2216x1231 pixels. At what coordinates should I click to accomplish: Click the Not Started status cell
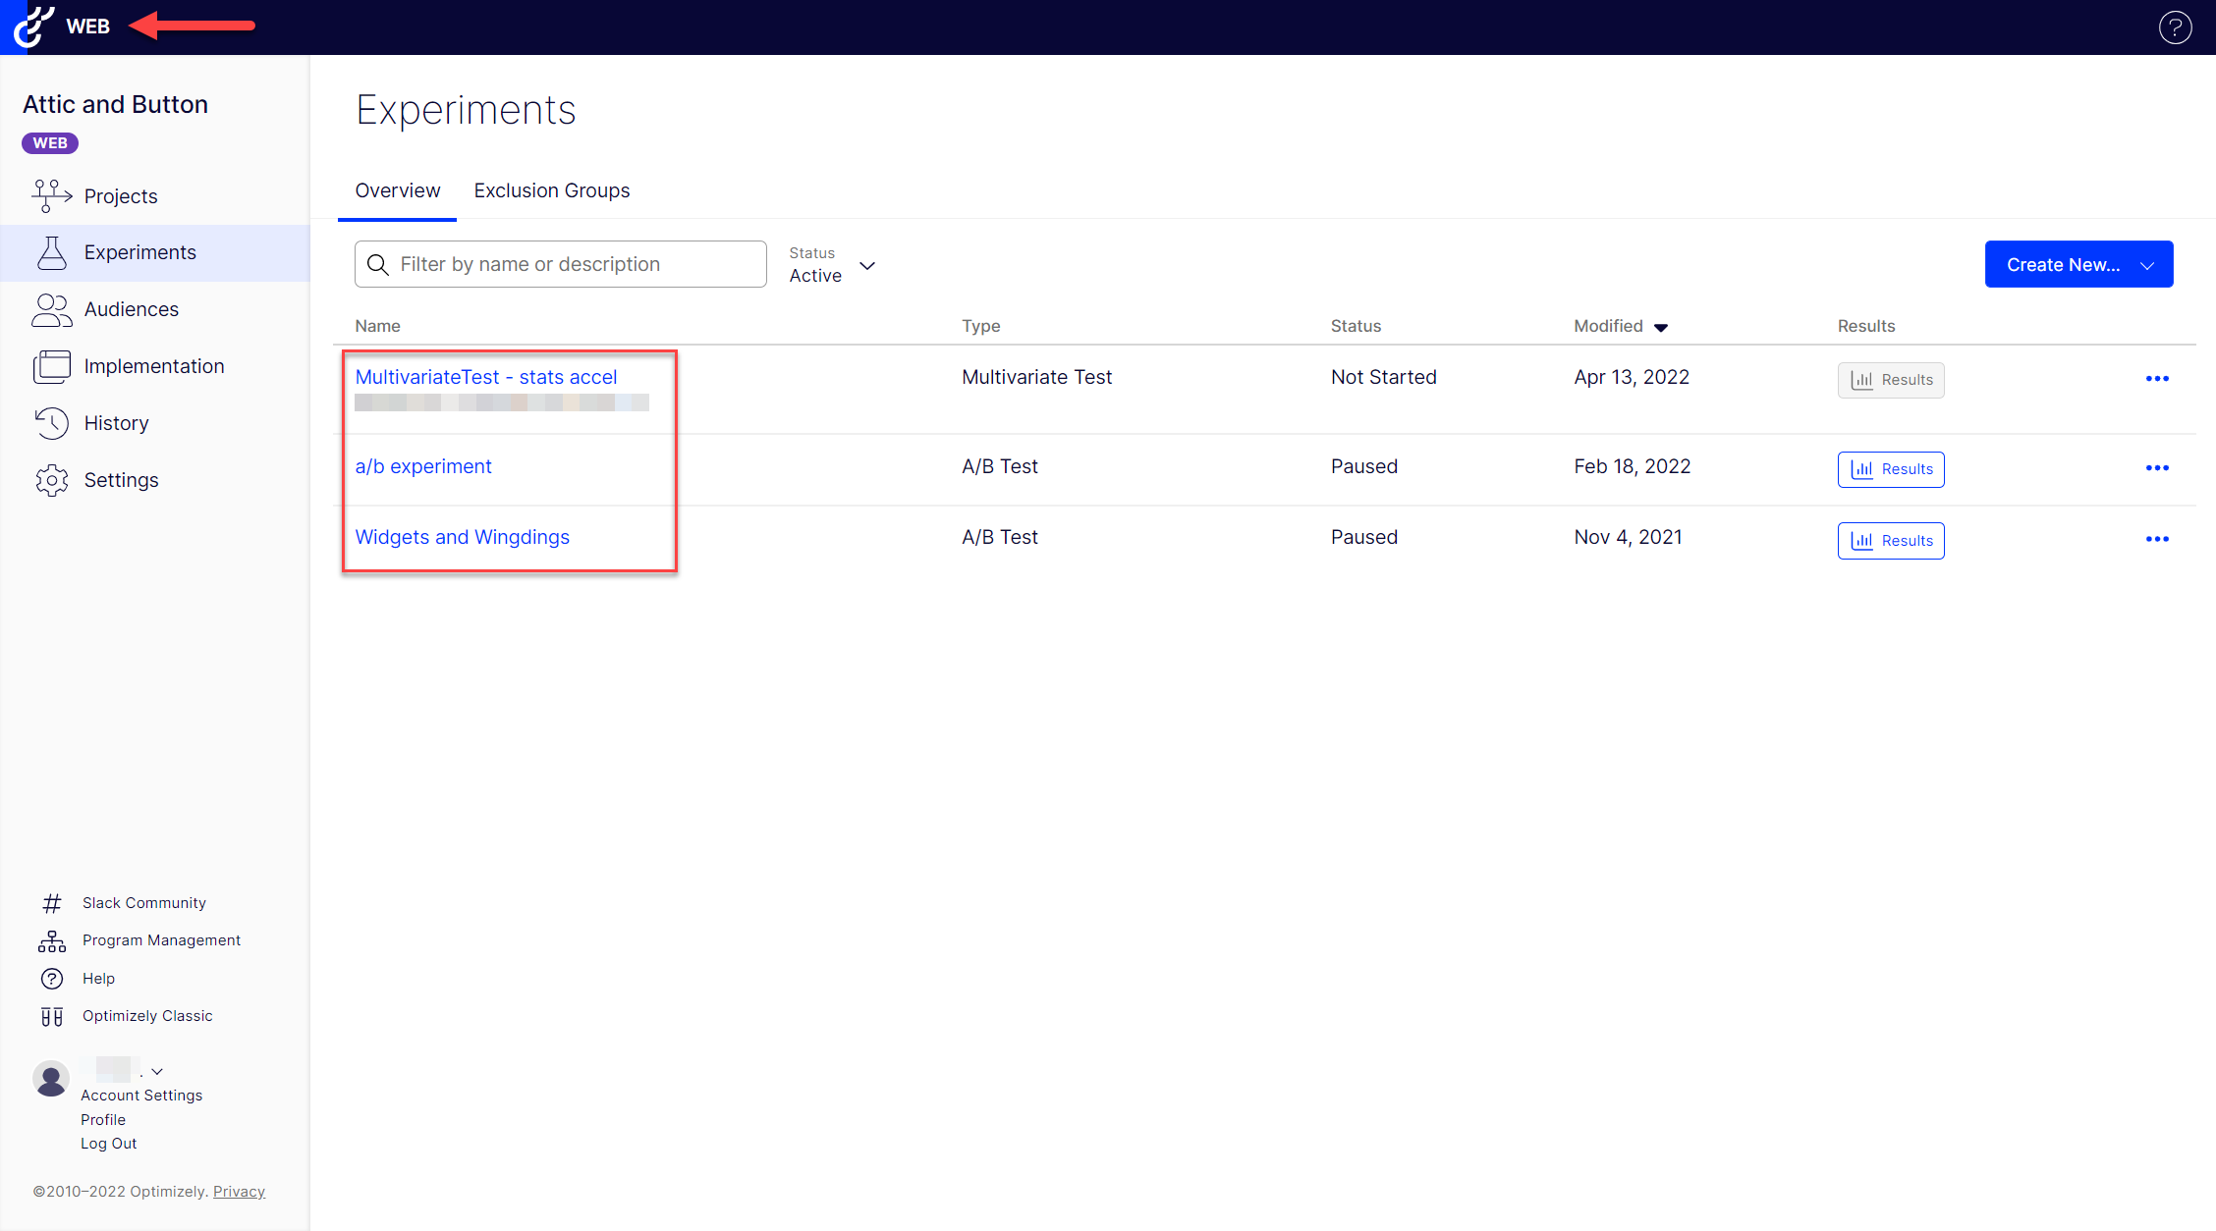coord(1383,377)
